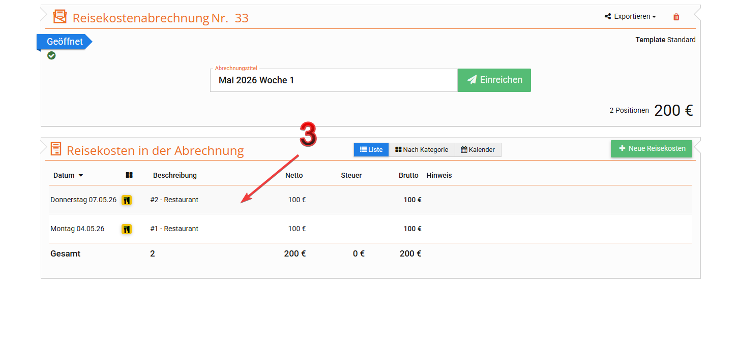Select date Montag 04.05.26

[x=77, y=229]
